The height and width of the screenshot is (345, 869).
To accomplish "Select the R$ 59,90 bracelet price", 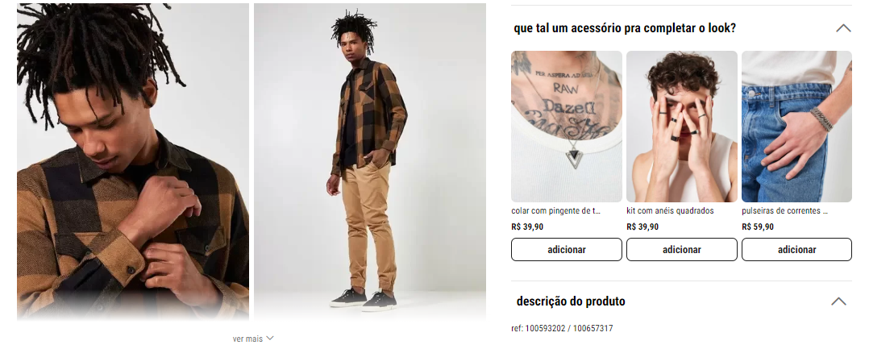I will 758,227.
